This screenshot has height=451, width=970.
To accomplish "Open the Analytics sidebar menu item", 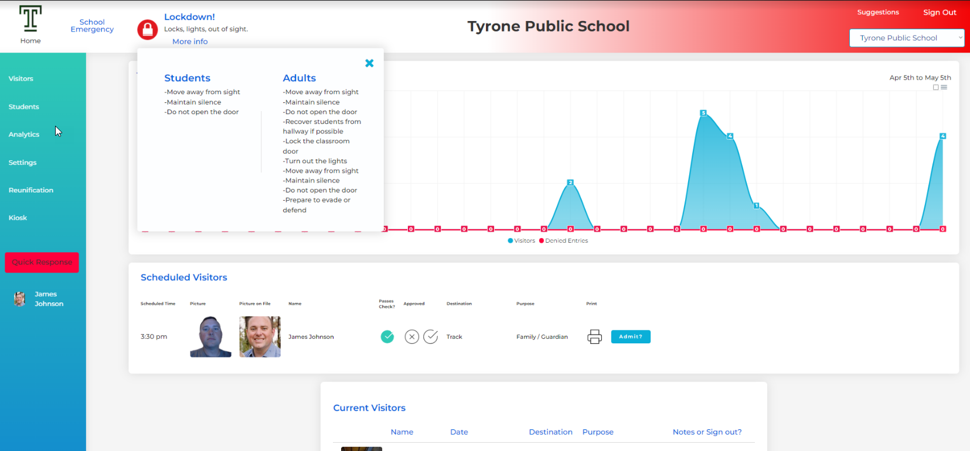I will click(24, 135).
